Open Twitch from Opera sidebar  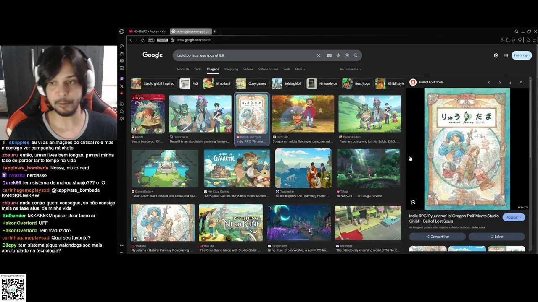point(122,78)
